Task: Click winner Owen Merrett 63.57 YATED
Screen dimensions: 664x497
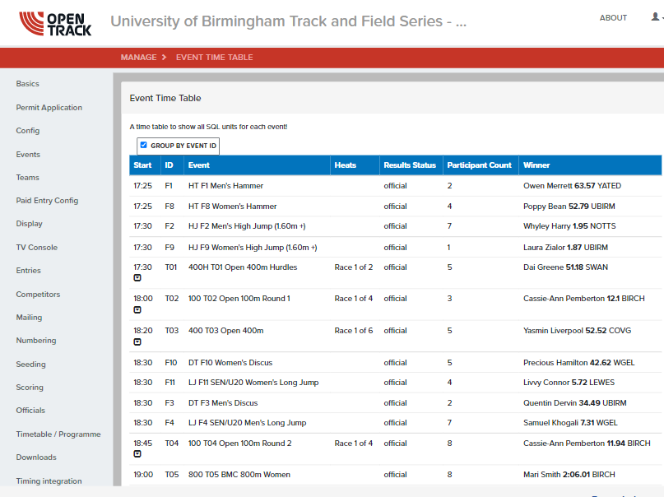Action: (x=572, y=186)
